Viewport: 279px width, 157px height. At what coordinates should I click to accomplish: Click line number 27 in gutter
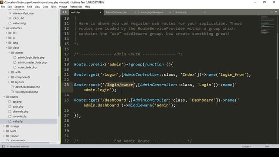67,115
